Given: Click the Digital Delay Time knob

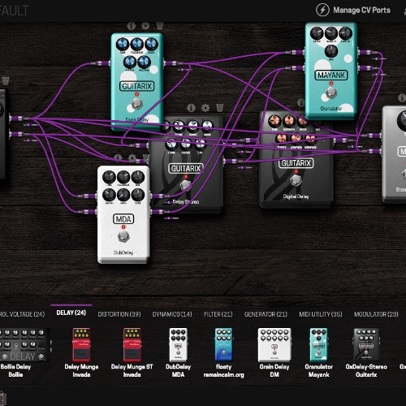Looking at the screenshot, I should coord(274,121).
